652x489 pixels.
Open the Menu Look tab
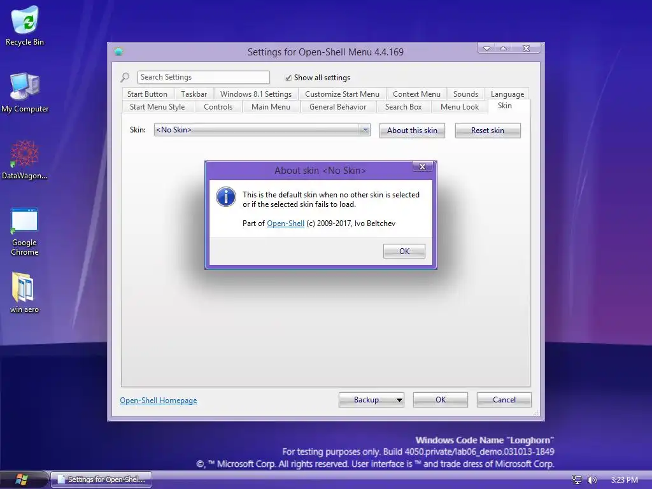(x=460, y=107)
